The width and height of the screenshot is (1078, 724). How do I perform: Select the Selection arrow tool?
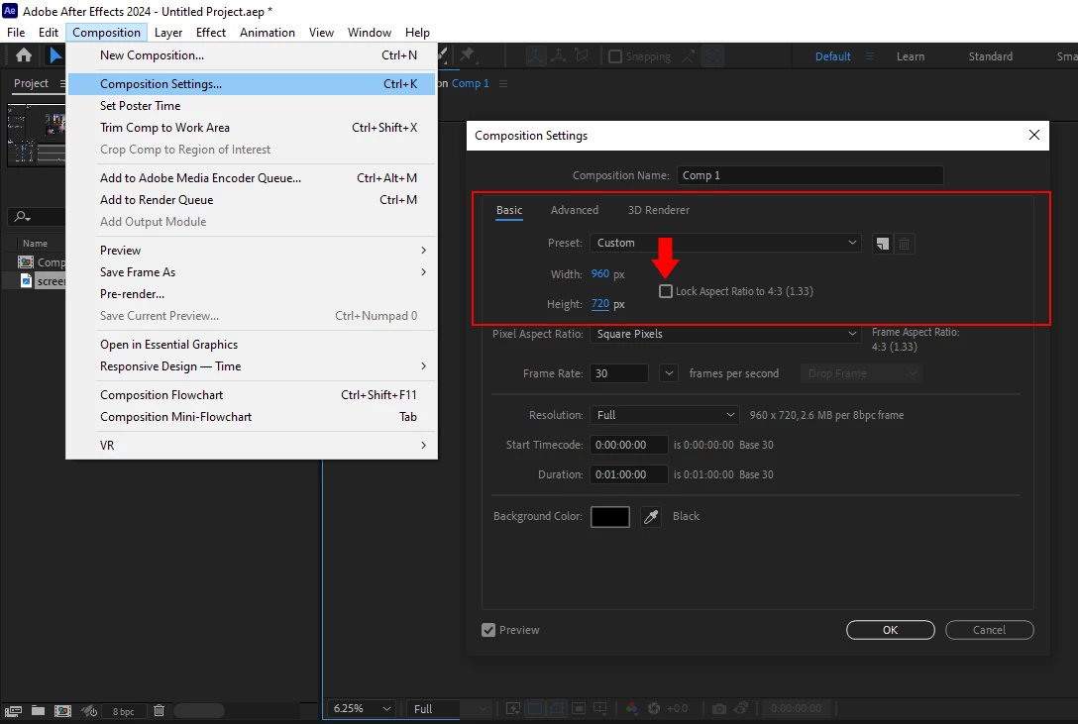coord(55,55)
